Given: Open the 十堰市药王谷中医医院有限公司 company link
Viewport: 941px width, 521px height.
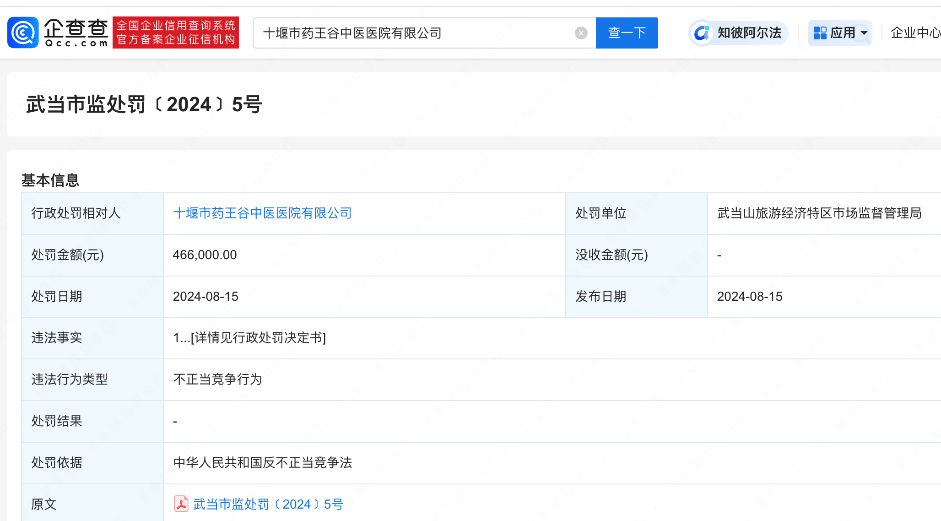Looking at the screenshot, I should click(x=262, y=213).
